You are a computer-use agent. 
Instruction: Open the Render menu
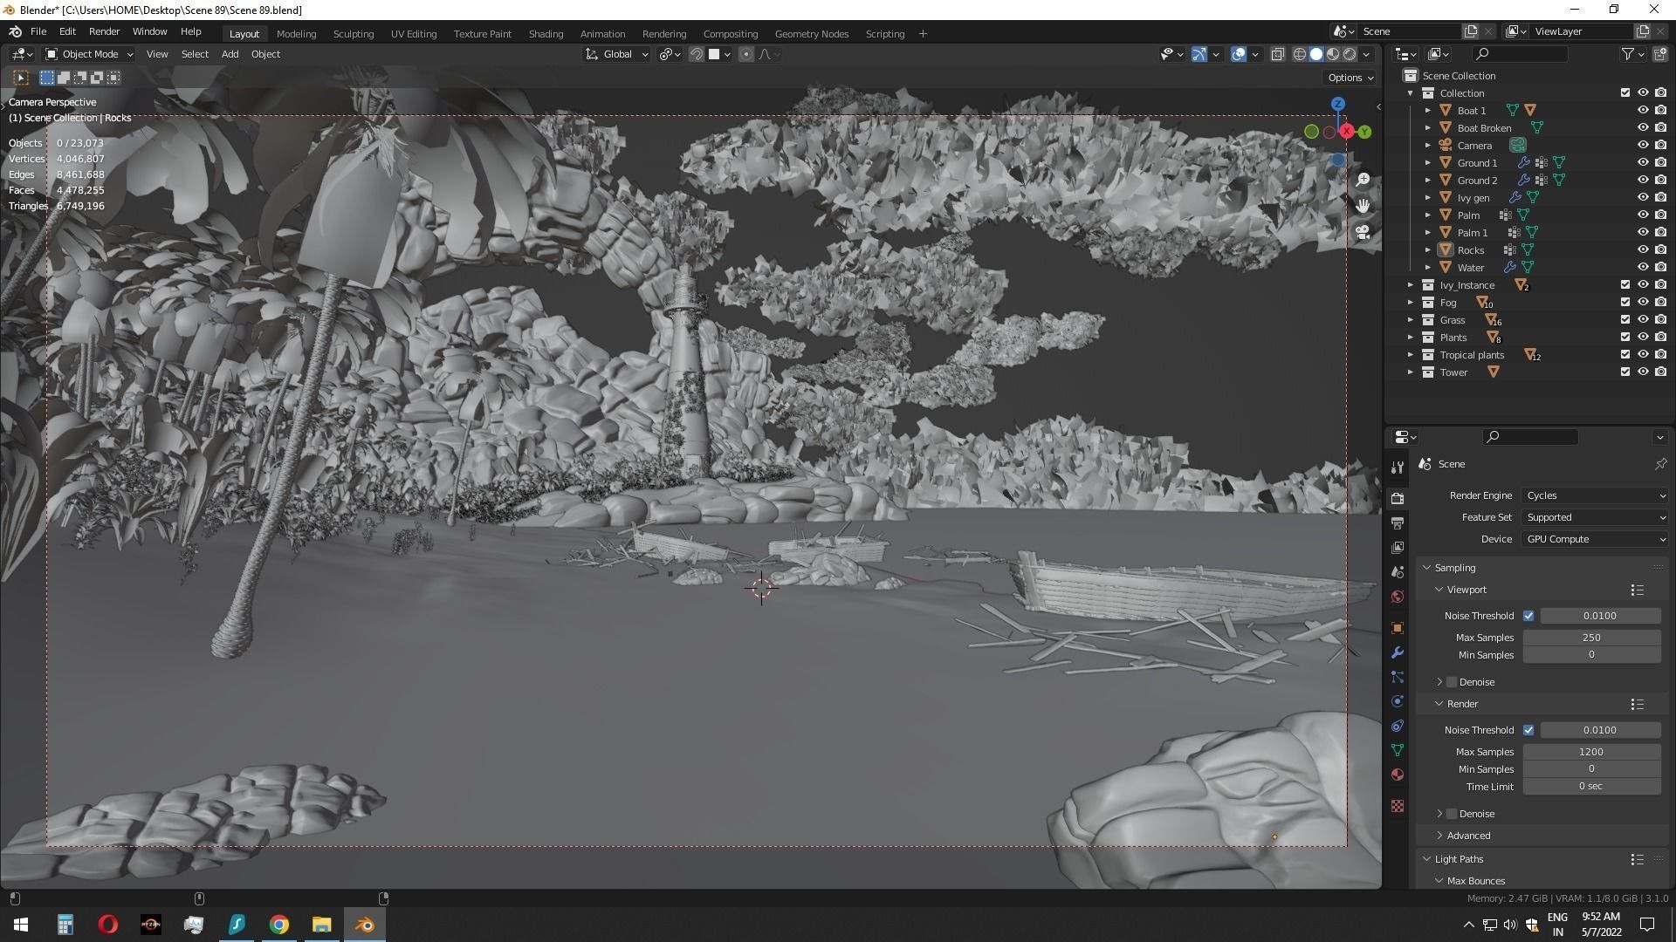point(104,31)
